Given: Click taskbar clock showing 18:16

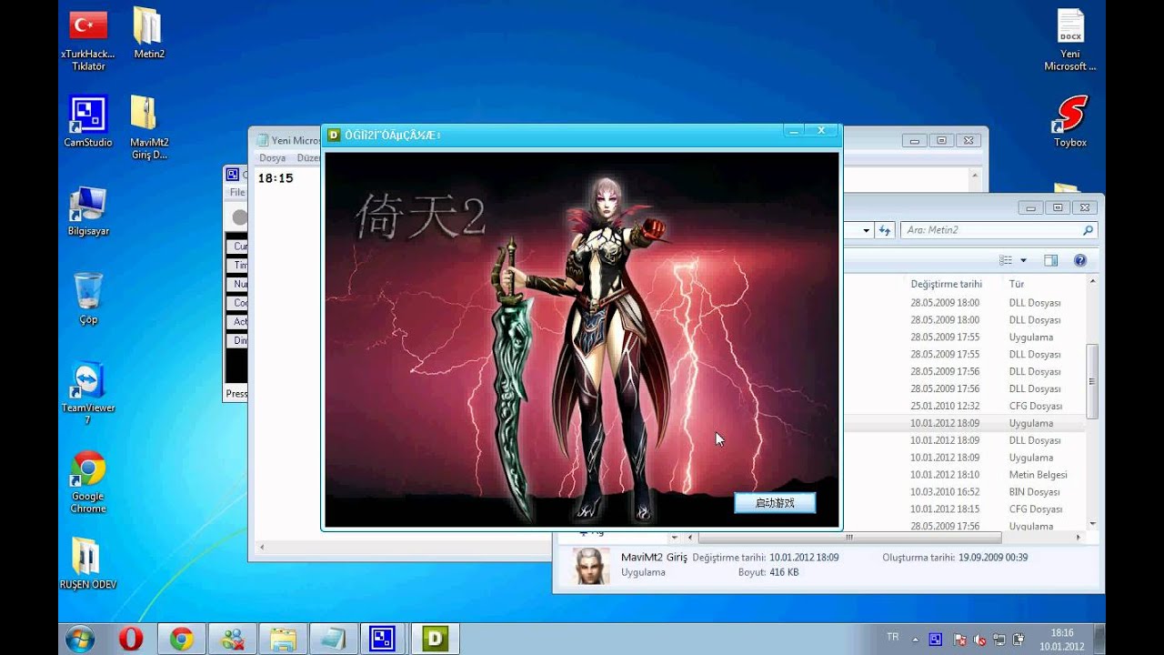Looking at the screenshot, I should click(x=1061, y=639).
